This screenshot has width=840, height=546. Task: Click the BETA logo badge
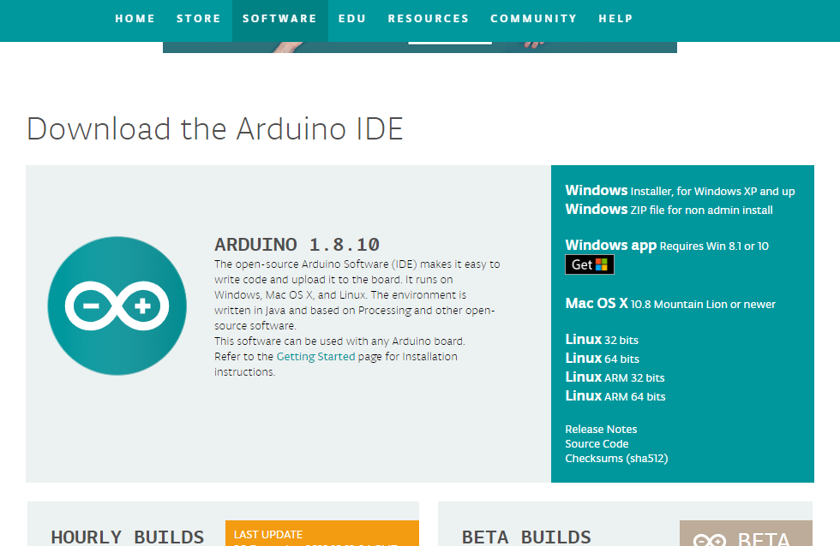pos(746,533)
